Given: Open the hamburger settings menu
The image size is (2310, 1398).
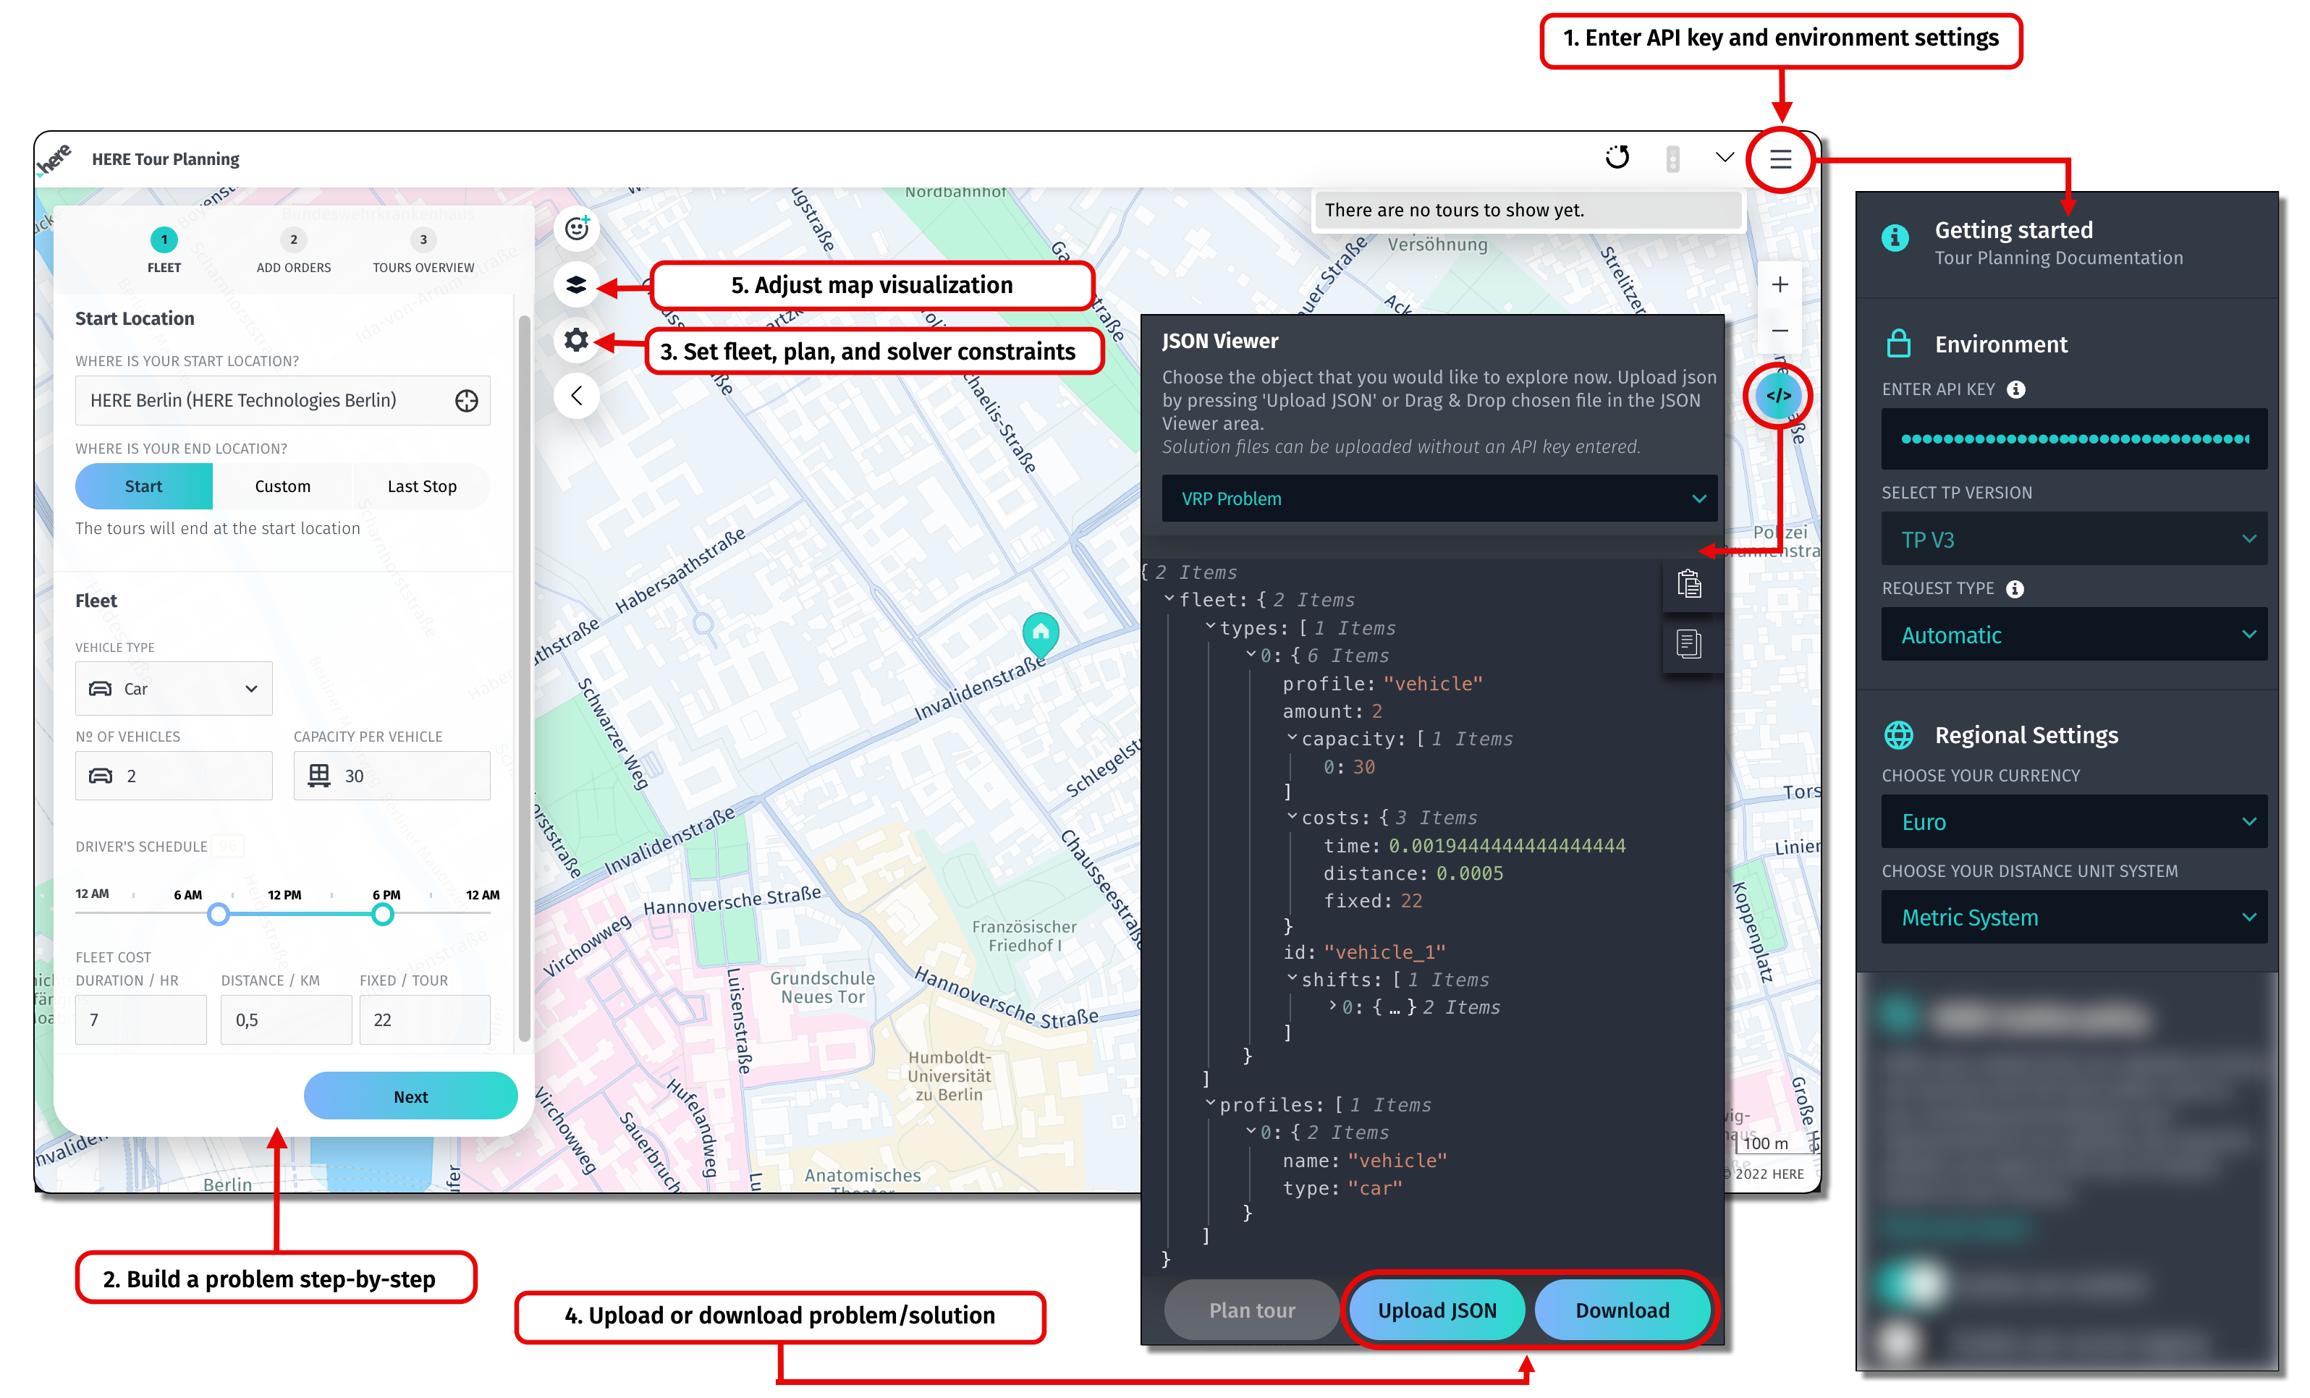Looking at the screenshot, I should coord(1780,159).
